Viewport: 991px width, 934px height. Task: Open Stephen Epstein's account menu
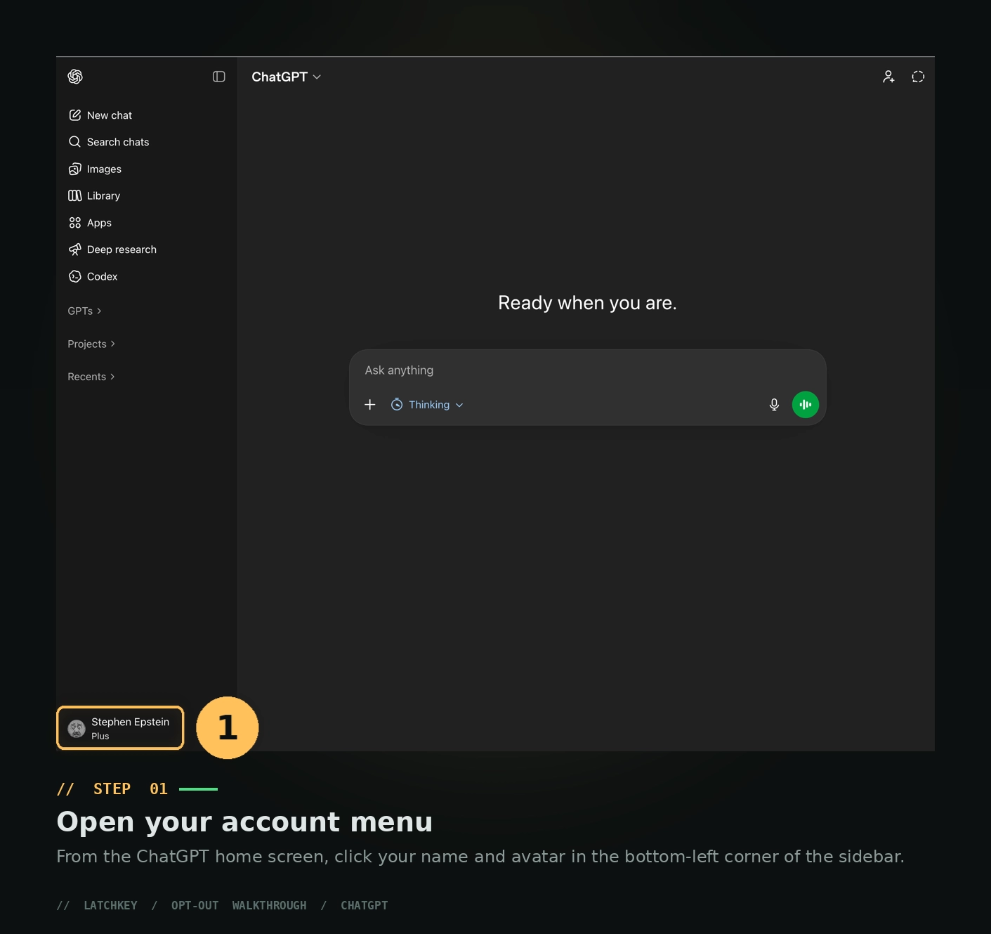point(119,728)
